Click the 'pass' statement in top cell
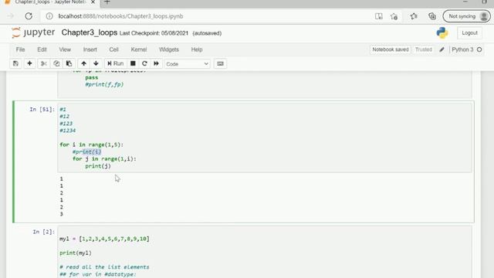Viewport: 494px width, 278px height. (x=92, y=77)
